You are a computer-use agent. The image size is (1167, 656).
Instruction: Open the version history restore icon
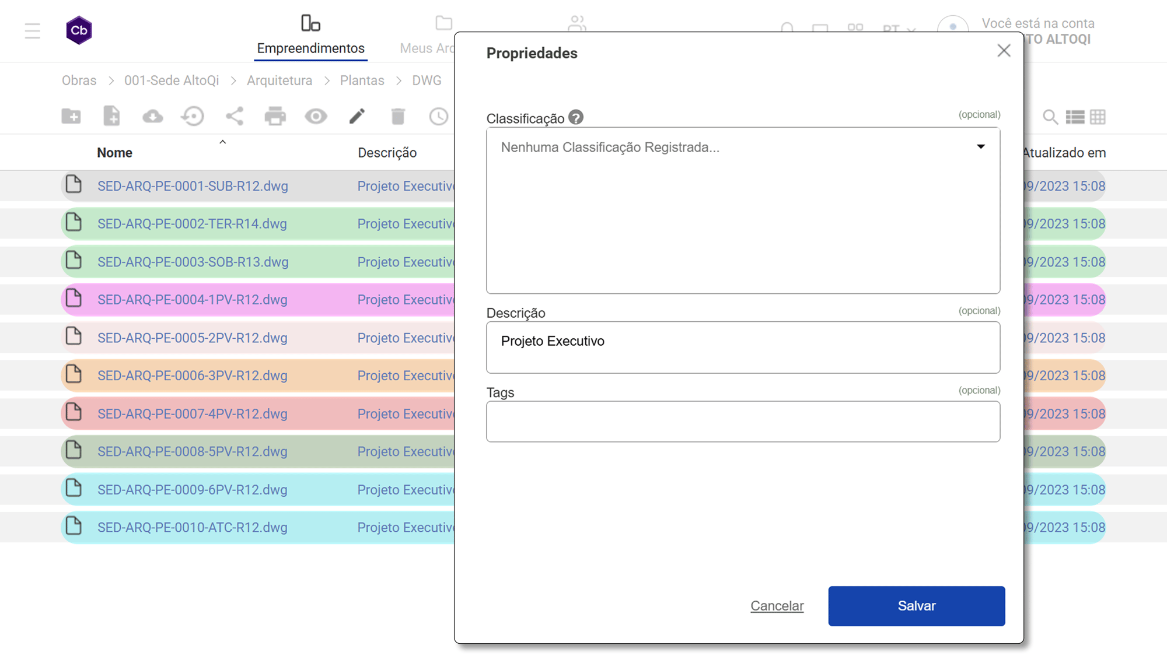pos(193,117)
